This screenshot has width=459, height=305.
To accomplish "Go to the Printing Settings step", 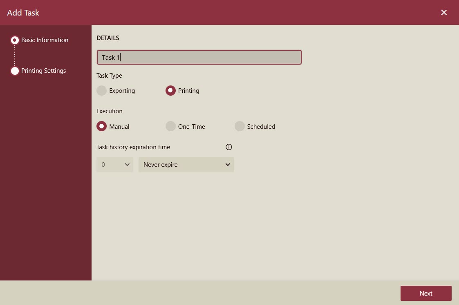I will click(x=43, y=71).
